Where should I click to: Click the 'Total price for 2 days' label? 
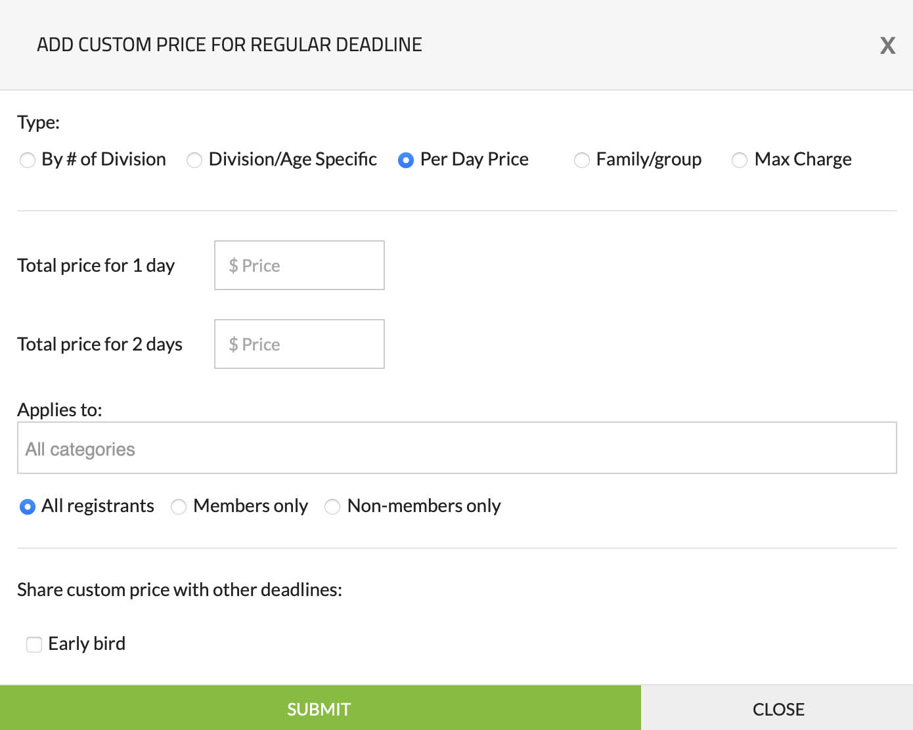click(x=100, y=344)
